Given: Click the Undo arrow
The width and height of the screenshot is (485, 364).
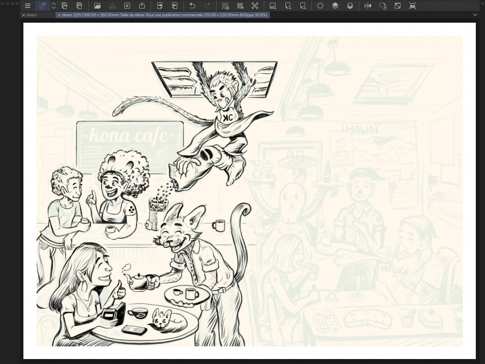Looking at the screenshot, I should 193,6.
